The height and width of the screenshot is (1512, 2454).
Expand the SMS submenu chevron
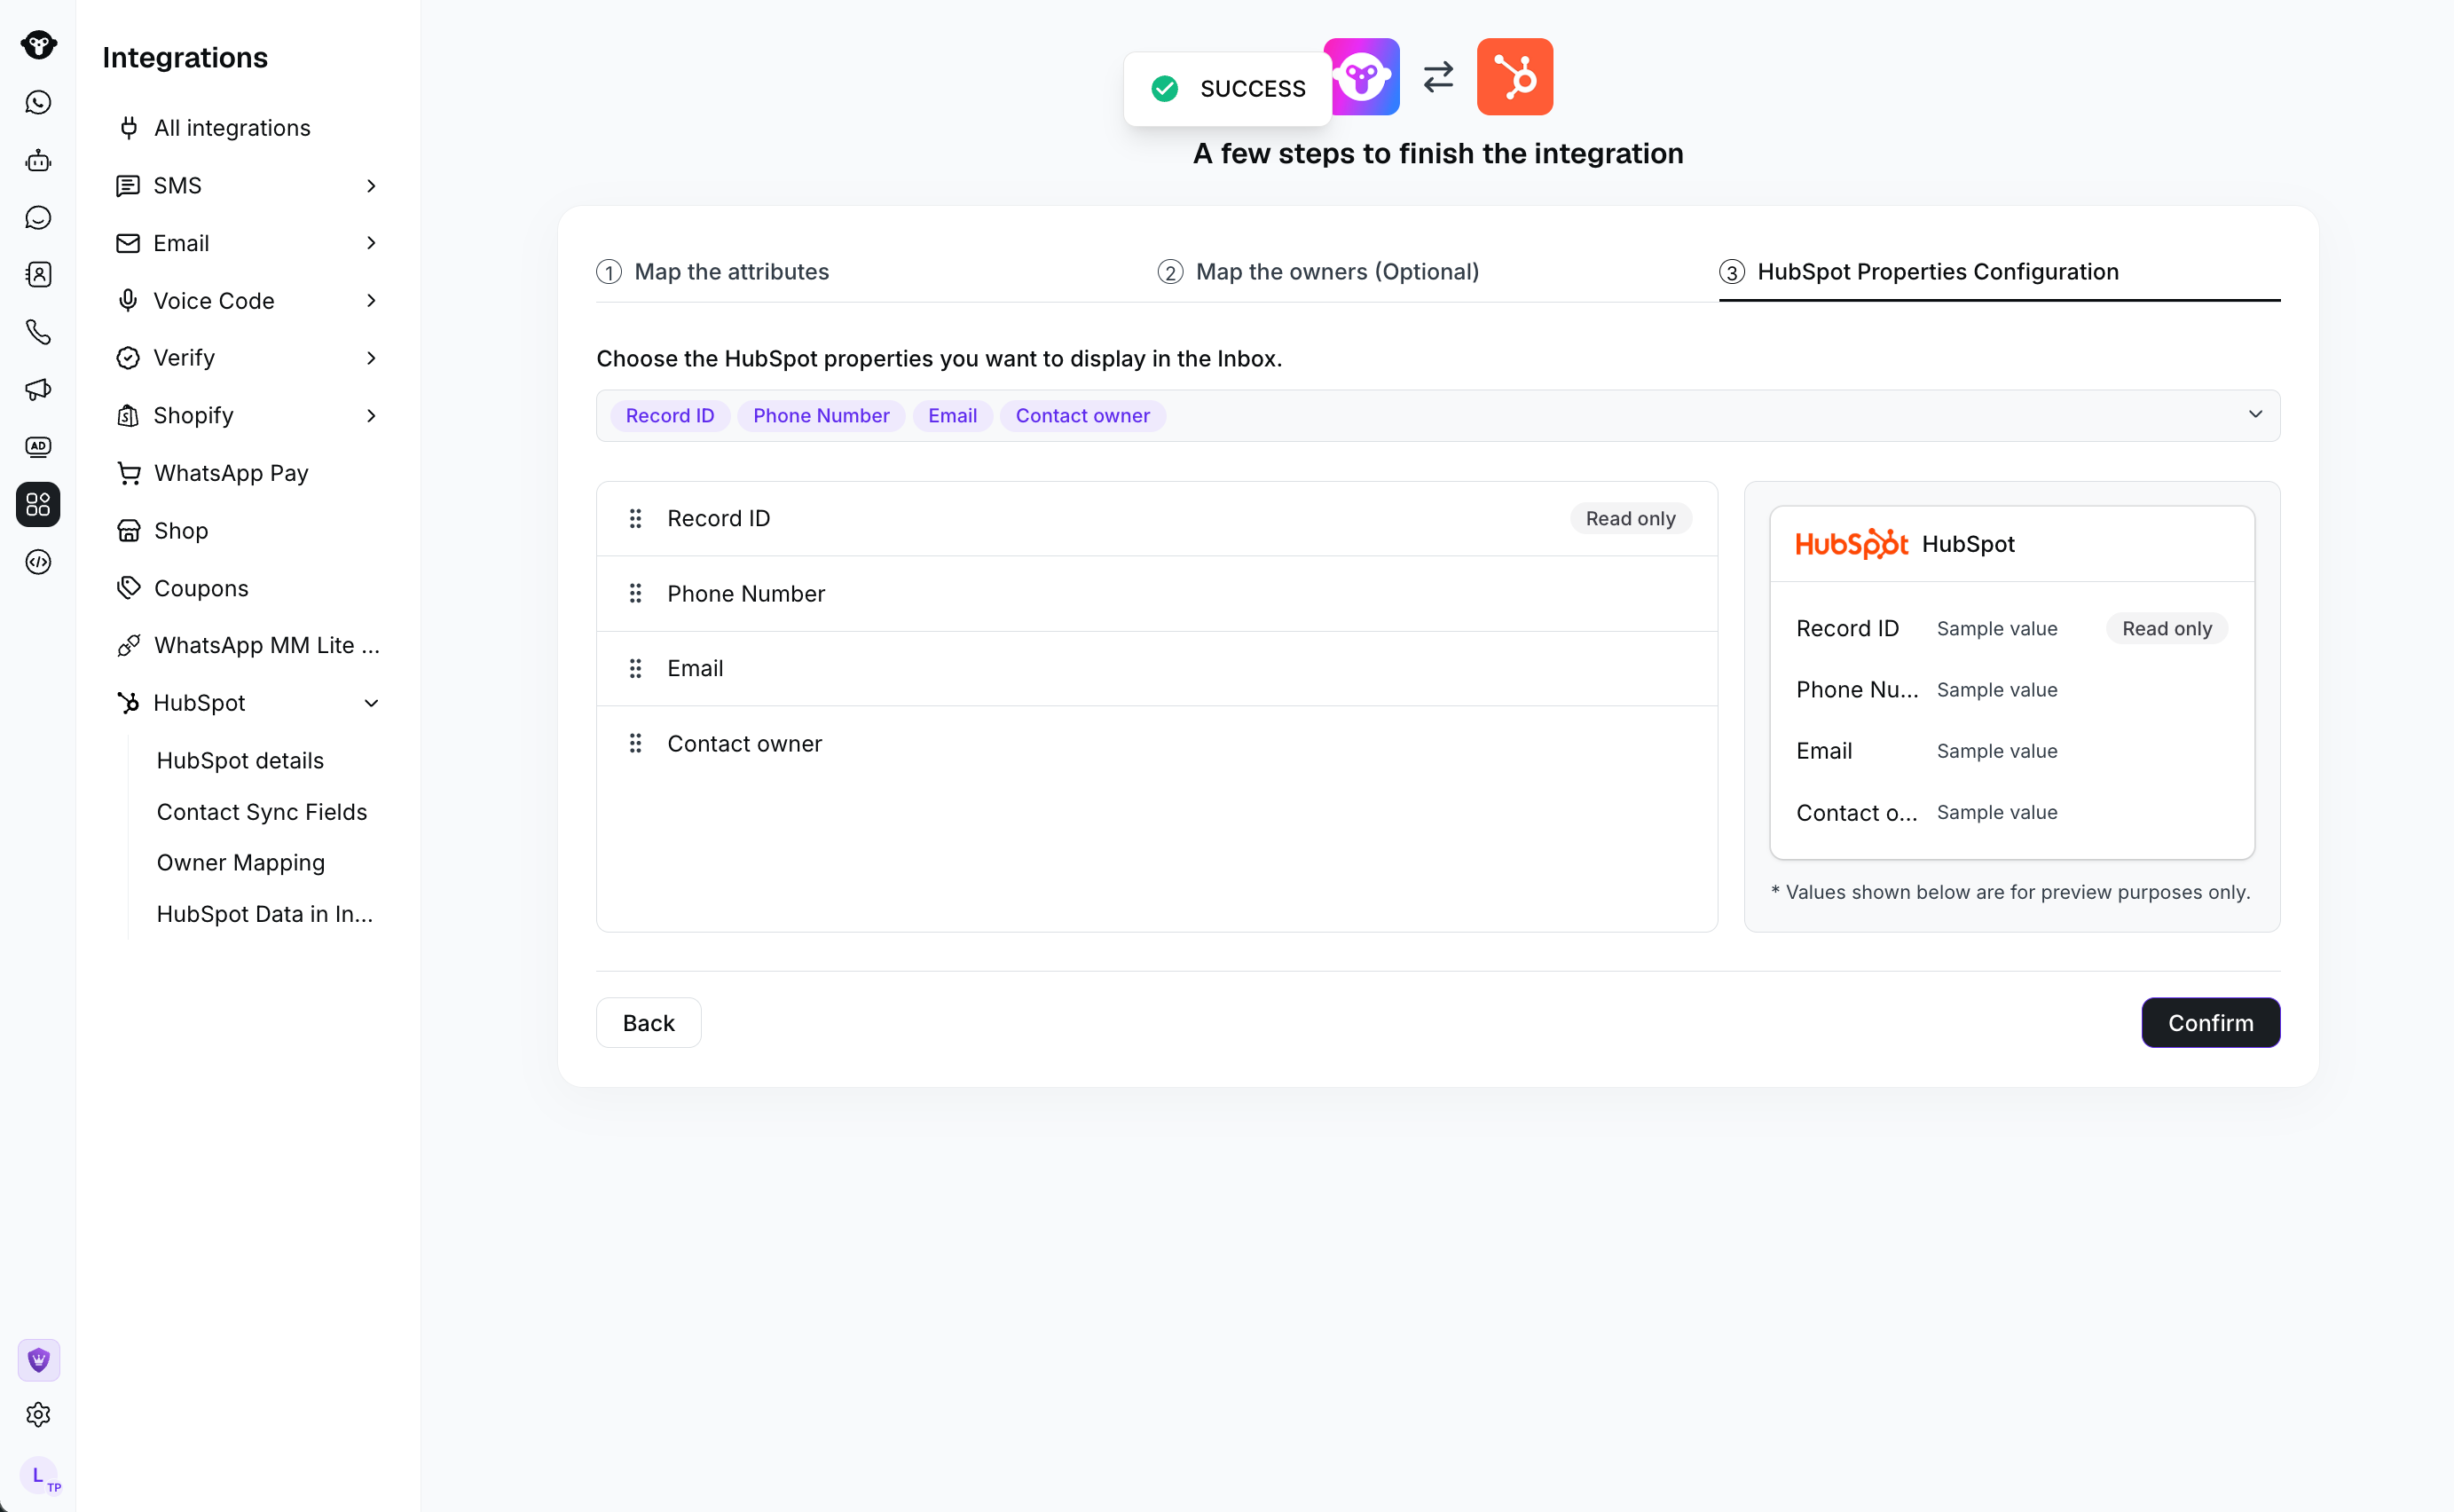coord(371,186)
